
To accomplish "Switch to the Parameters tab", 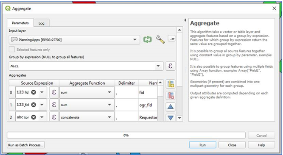I will (20, 23).
